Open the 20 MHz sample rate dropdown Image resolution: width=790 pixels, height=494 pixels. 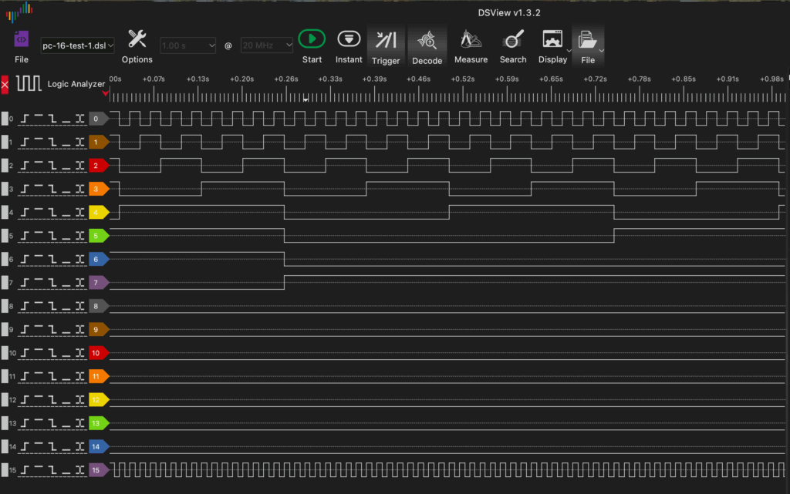point(267,46)
